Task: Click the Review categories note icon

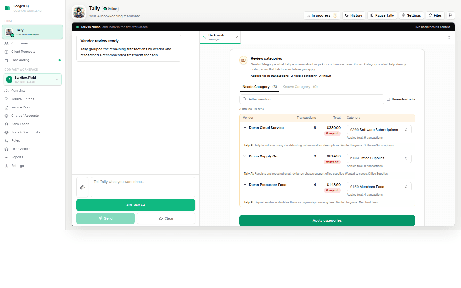Action: 243,60
